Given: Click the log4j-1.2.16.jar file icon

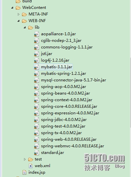Looking at the screenshot, I should coord(36,60).
